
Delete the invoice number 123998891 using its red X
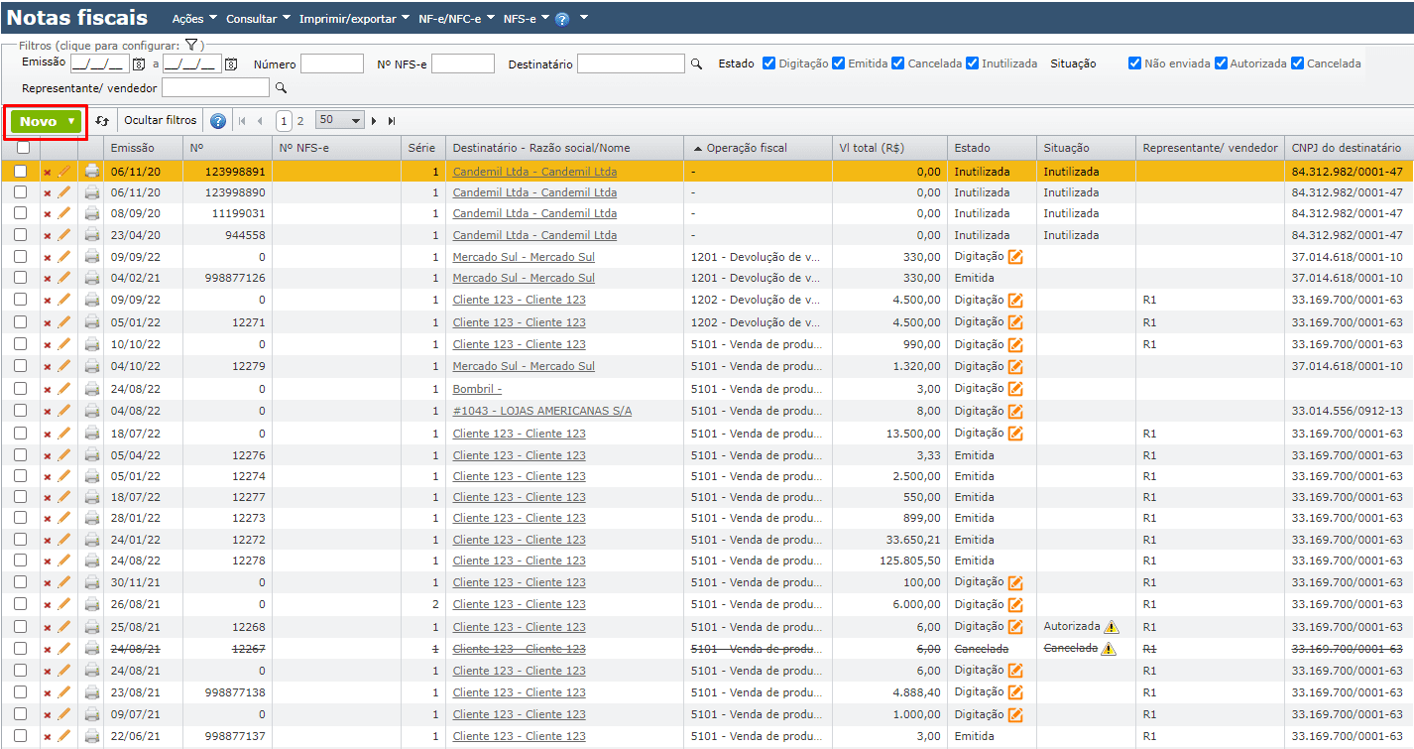point(47,172)
